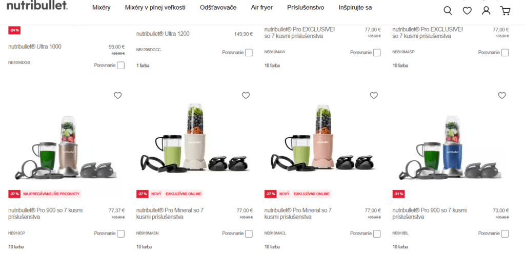Favorite the champagne Pro 900 NB910CP
Screen dimensions: 525x255
(x=118, y=96)
